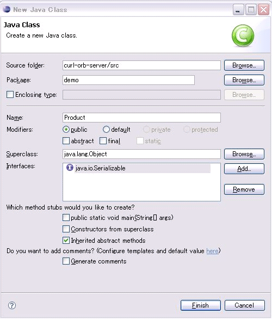This screenshot has height=319, width=272.
Task: Click the Eclipse icon in title bar
Action: 7,9
